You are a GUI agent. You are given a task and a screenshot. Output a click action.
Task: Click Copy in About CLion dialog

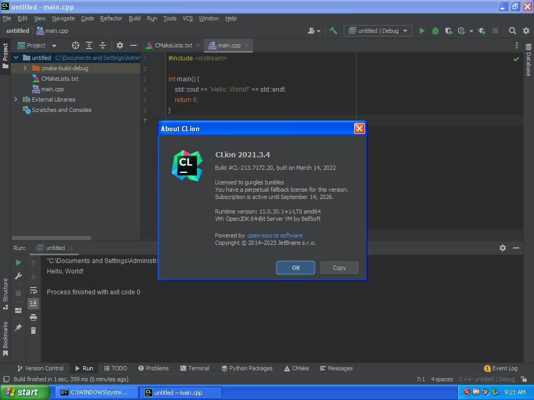339,268
